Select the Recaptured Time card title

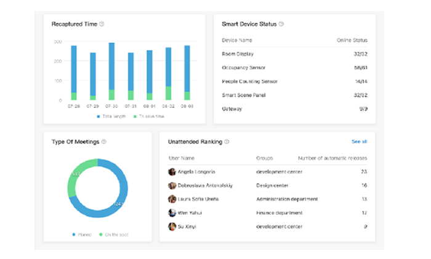(75, 24)
